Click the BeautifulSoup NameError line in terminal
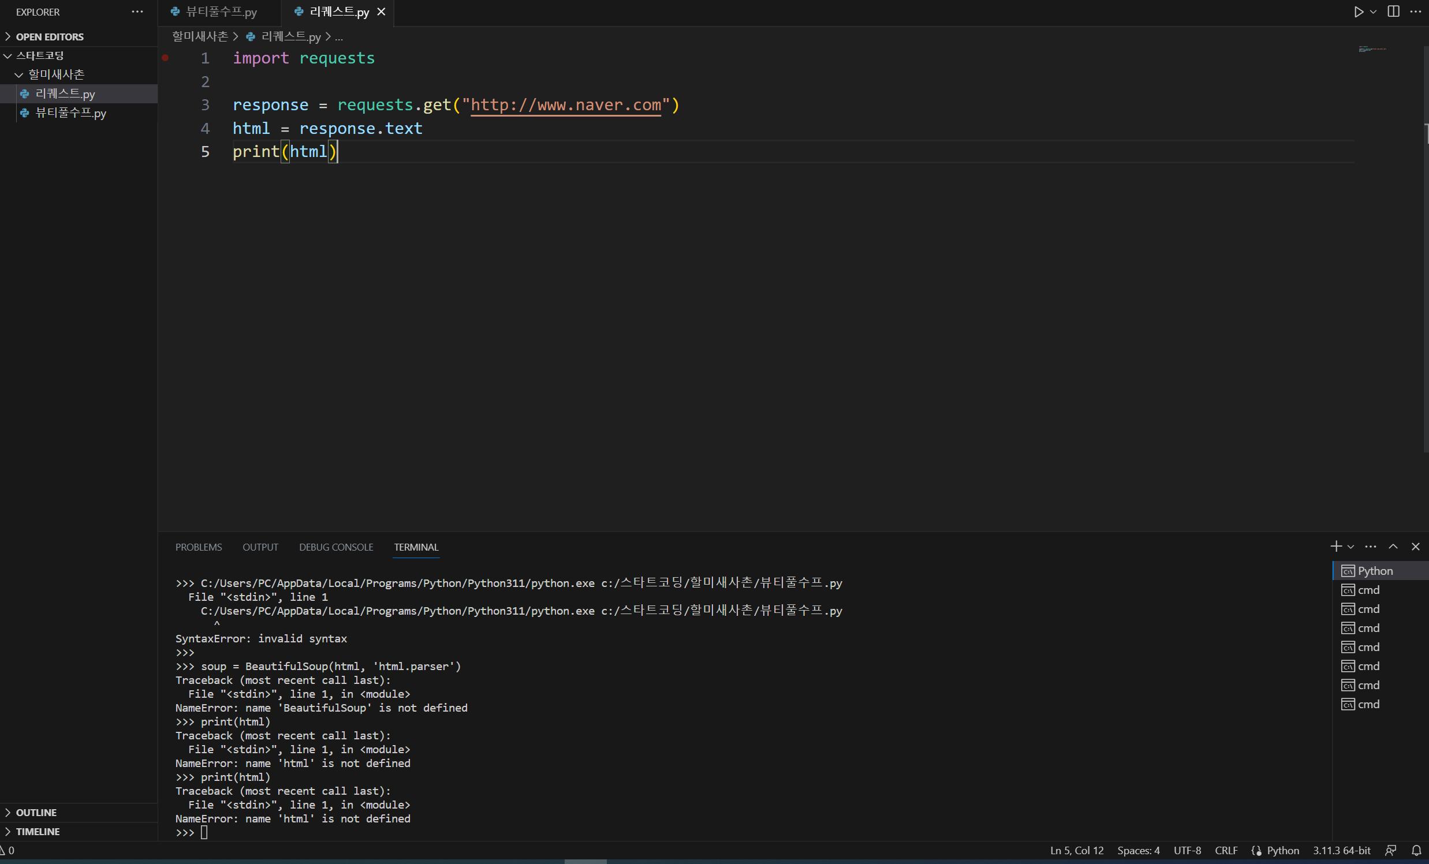 [x=321, y=708]
